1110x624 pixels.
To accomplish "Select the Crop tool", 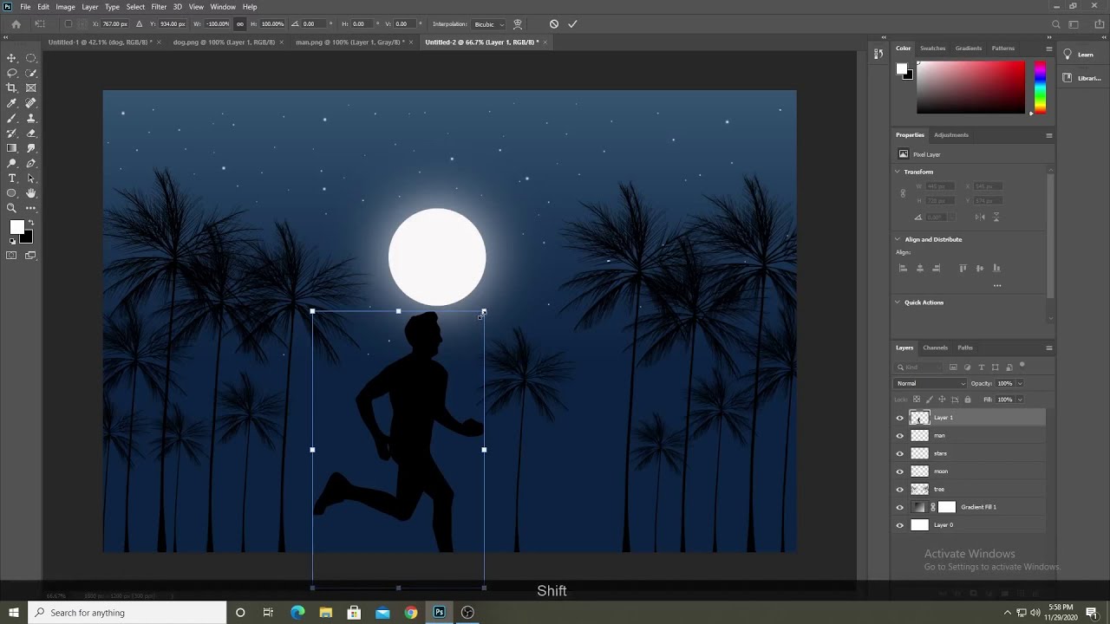I will (12, 88).
